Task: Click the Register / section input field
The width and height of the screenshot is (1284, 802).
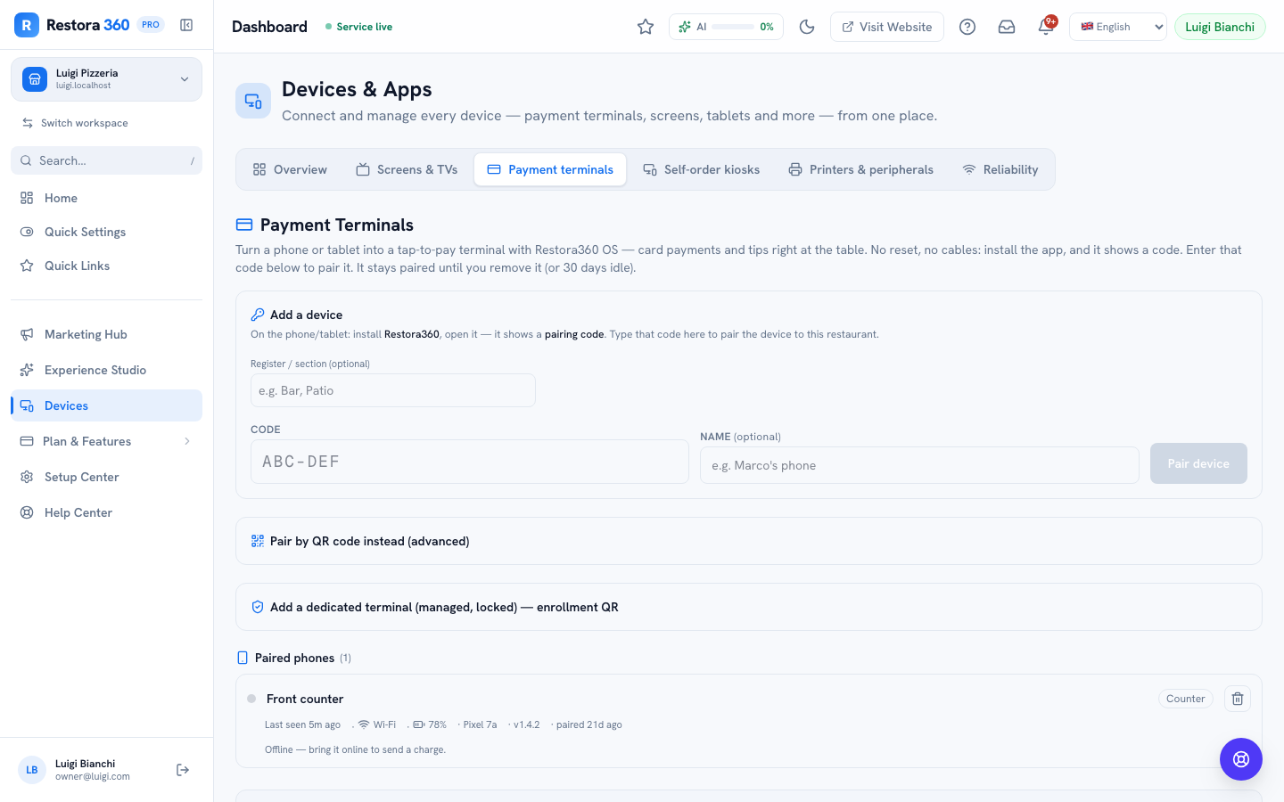Action: (393, 390)
